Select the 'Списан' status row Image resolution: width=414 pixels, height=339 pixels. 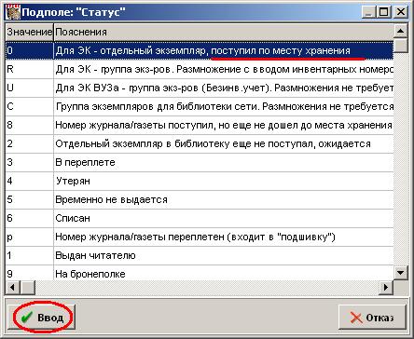pyautogui.click(x=200, y=218)
